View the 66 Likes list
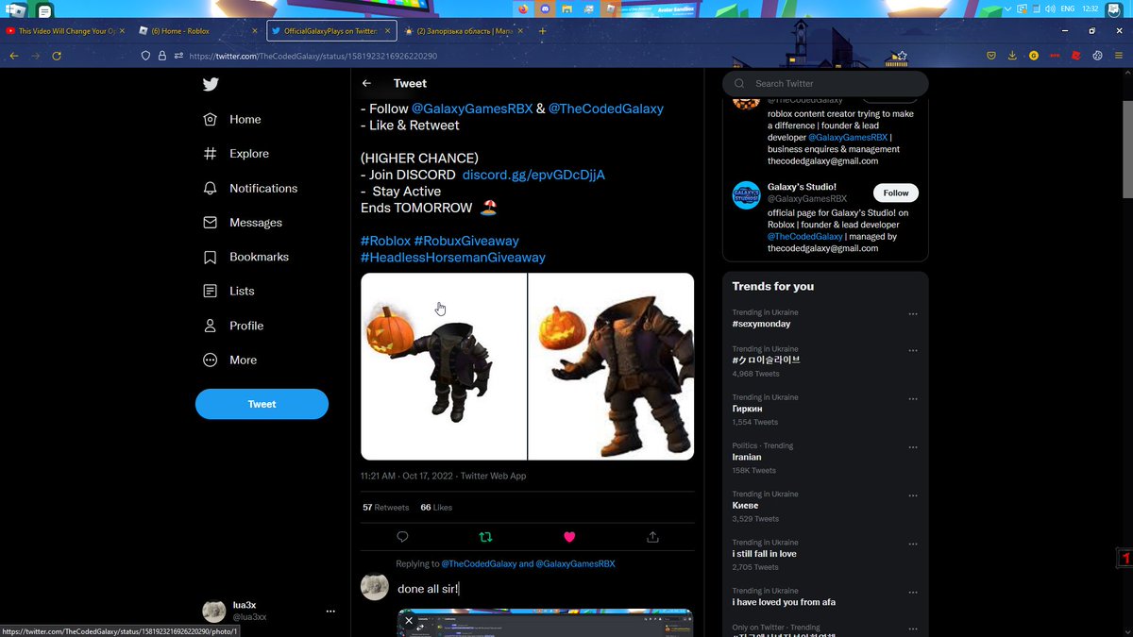 [x=436, y=507]
